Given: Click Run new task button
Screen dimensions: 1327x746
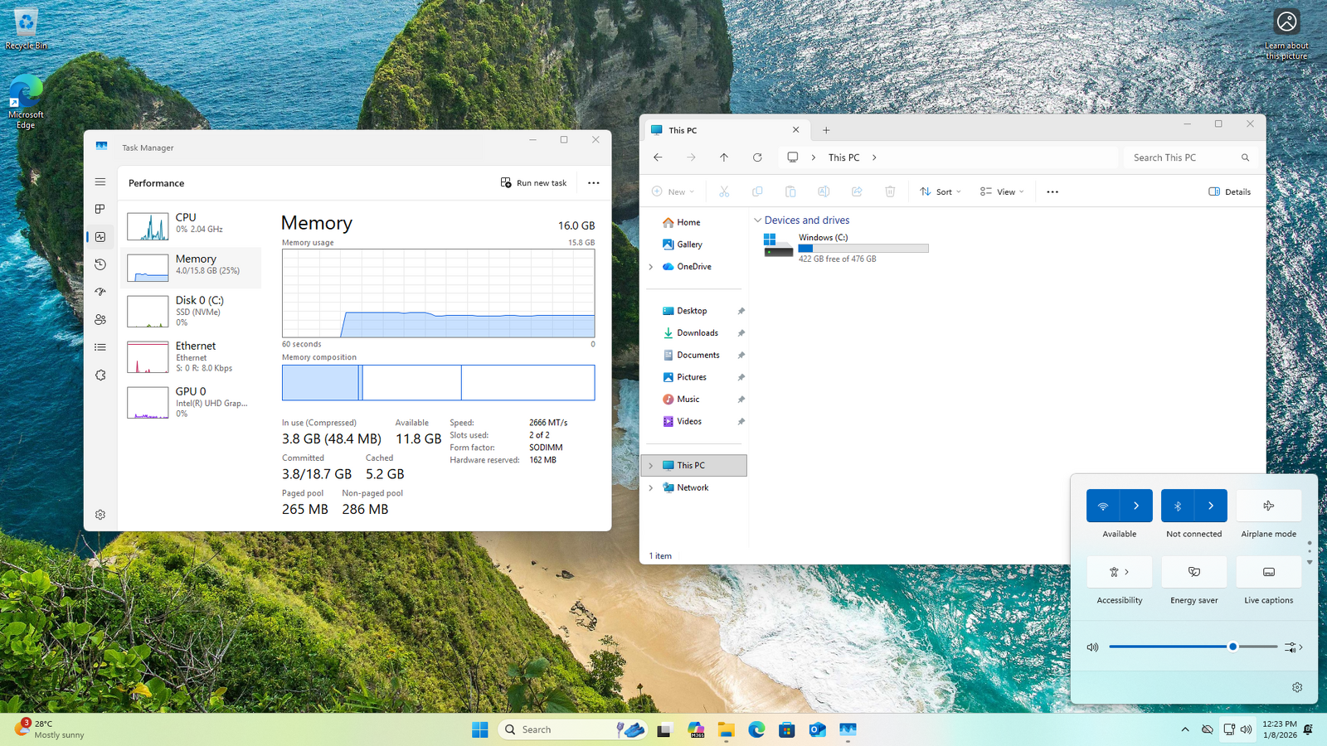Looking at the screenshot, I should click(x=534, y=183).
